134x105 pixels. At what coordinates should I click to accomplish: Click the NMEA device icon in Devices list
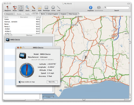pos(8,40)
